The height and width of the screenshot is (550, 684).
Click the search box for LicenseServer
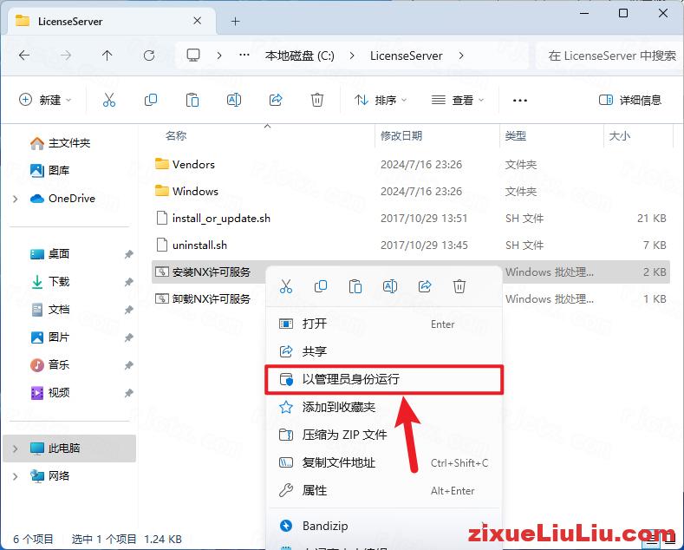pos(610,56)
